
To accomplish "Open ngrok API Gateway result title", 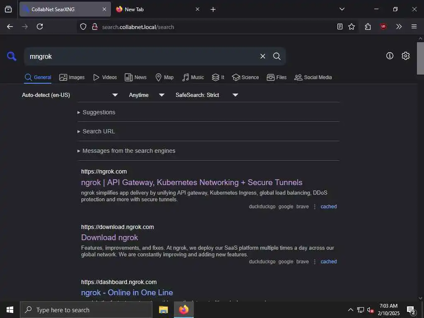I will tap(192, 183).
